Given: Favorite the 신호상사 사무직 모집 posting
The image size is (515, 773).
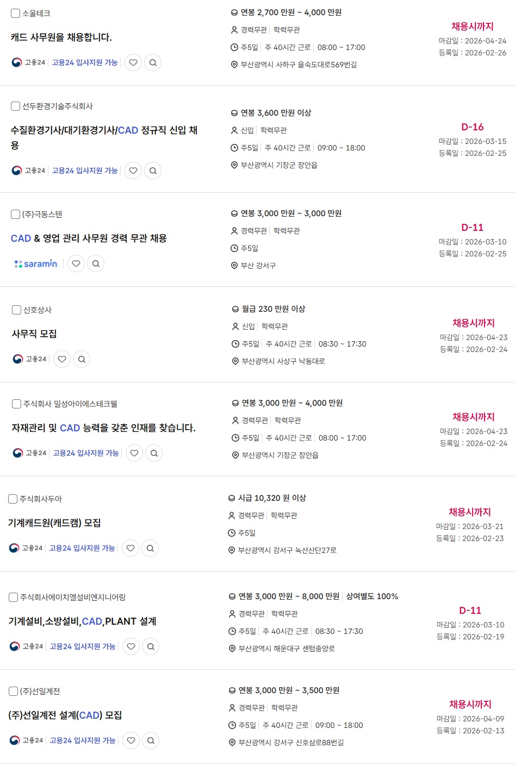Looking at the screenshot, I should [62, 359].
